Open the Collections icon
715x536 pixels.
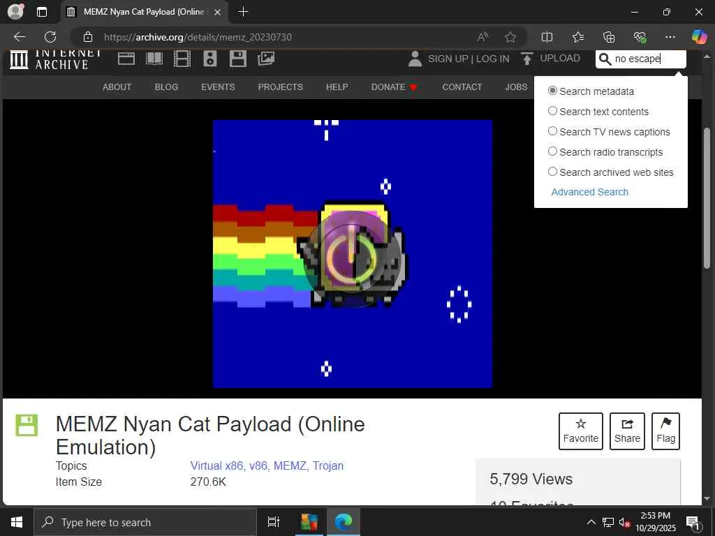pos(609,37)
